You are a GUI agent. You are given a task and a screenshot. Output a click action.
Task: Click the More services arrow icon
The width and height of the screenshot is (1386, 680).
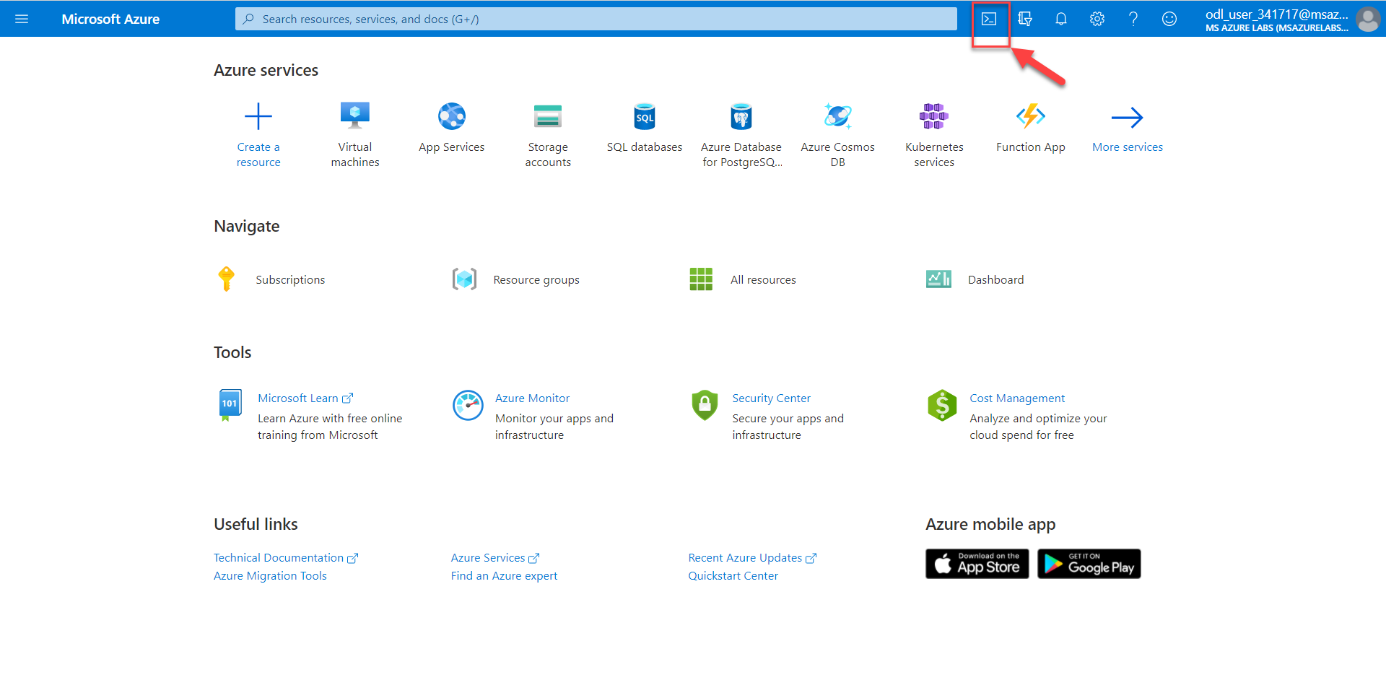coord(1128,117)
